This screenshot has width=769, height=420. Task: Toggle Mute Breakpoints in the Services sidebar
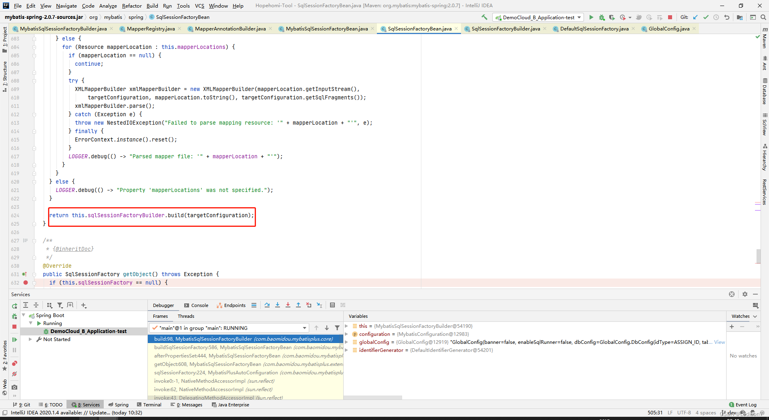[x=14, y=374]
